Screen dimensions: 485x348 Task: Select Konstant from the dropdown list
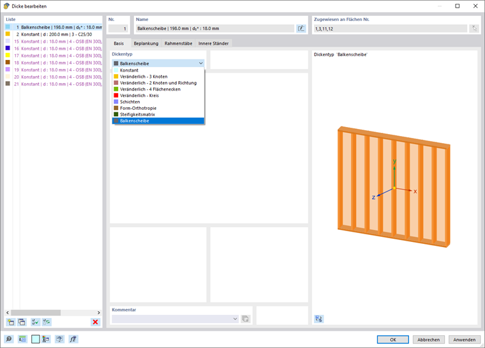coord(158,70)
